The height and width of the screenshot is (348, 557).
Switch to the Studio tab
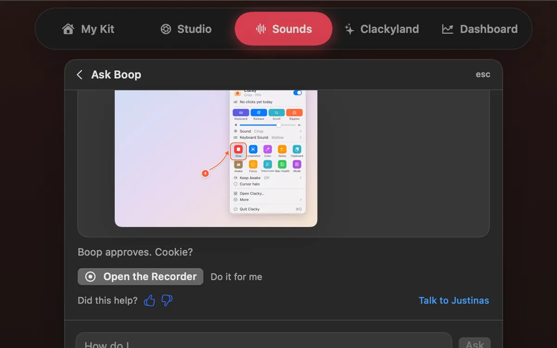tap(186, 29)
